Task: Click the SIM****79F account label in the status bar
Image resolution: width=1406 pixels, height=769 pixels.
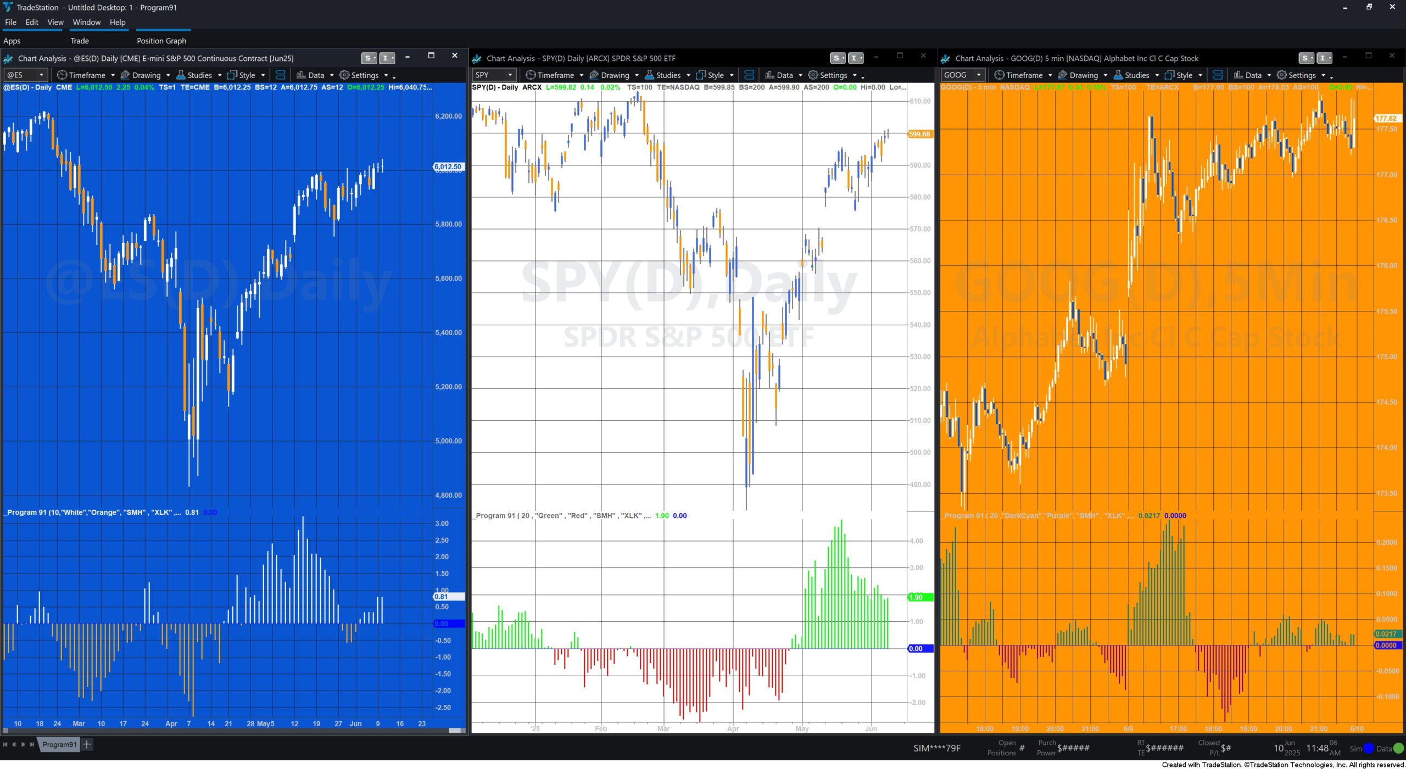Action: tap(936, 748)
